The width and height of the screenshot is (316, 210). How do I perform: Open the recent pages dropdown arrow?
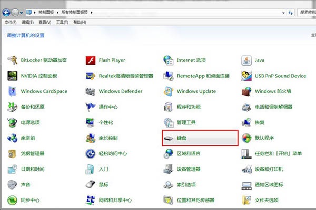pyautogui.click(x=21, y=13)
